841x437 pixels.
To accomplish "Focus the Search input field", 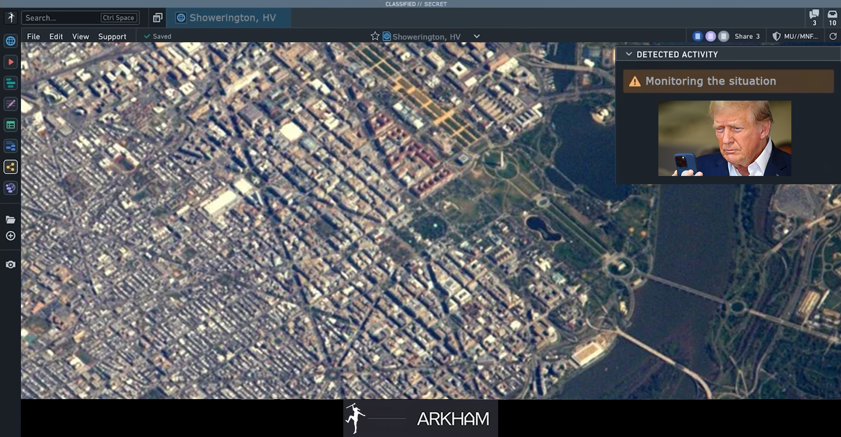I will click(80, 17).
